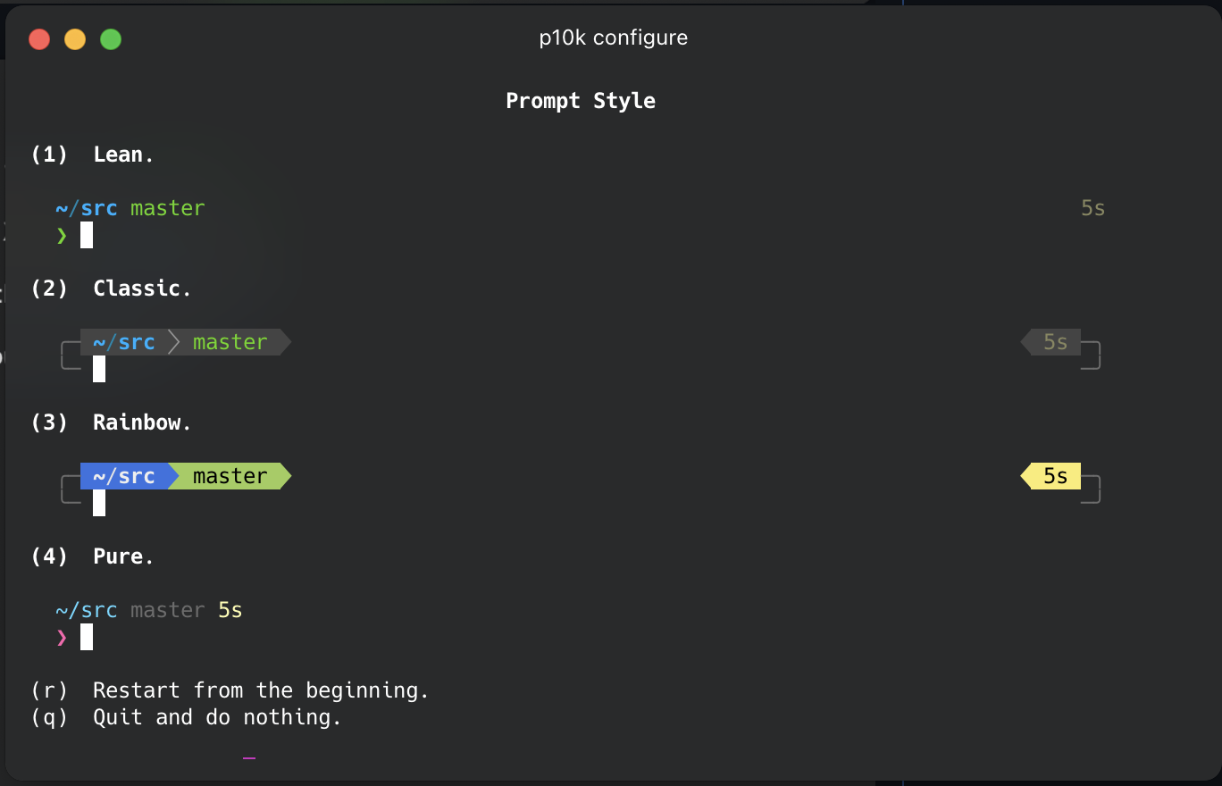Click the yellow 5s duration segment in Lean preview

[1092, 207]
